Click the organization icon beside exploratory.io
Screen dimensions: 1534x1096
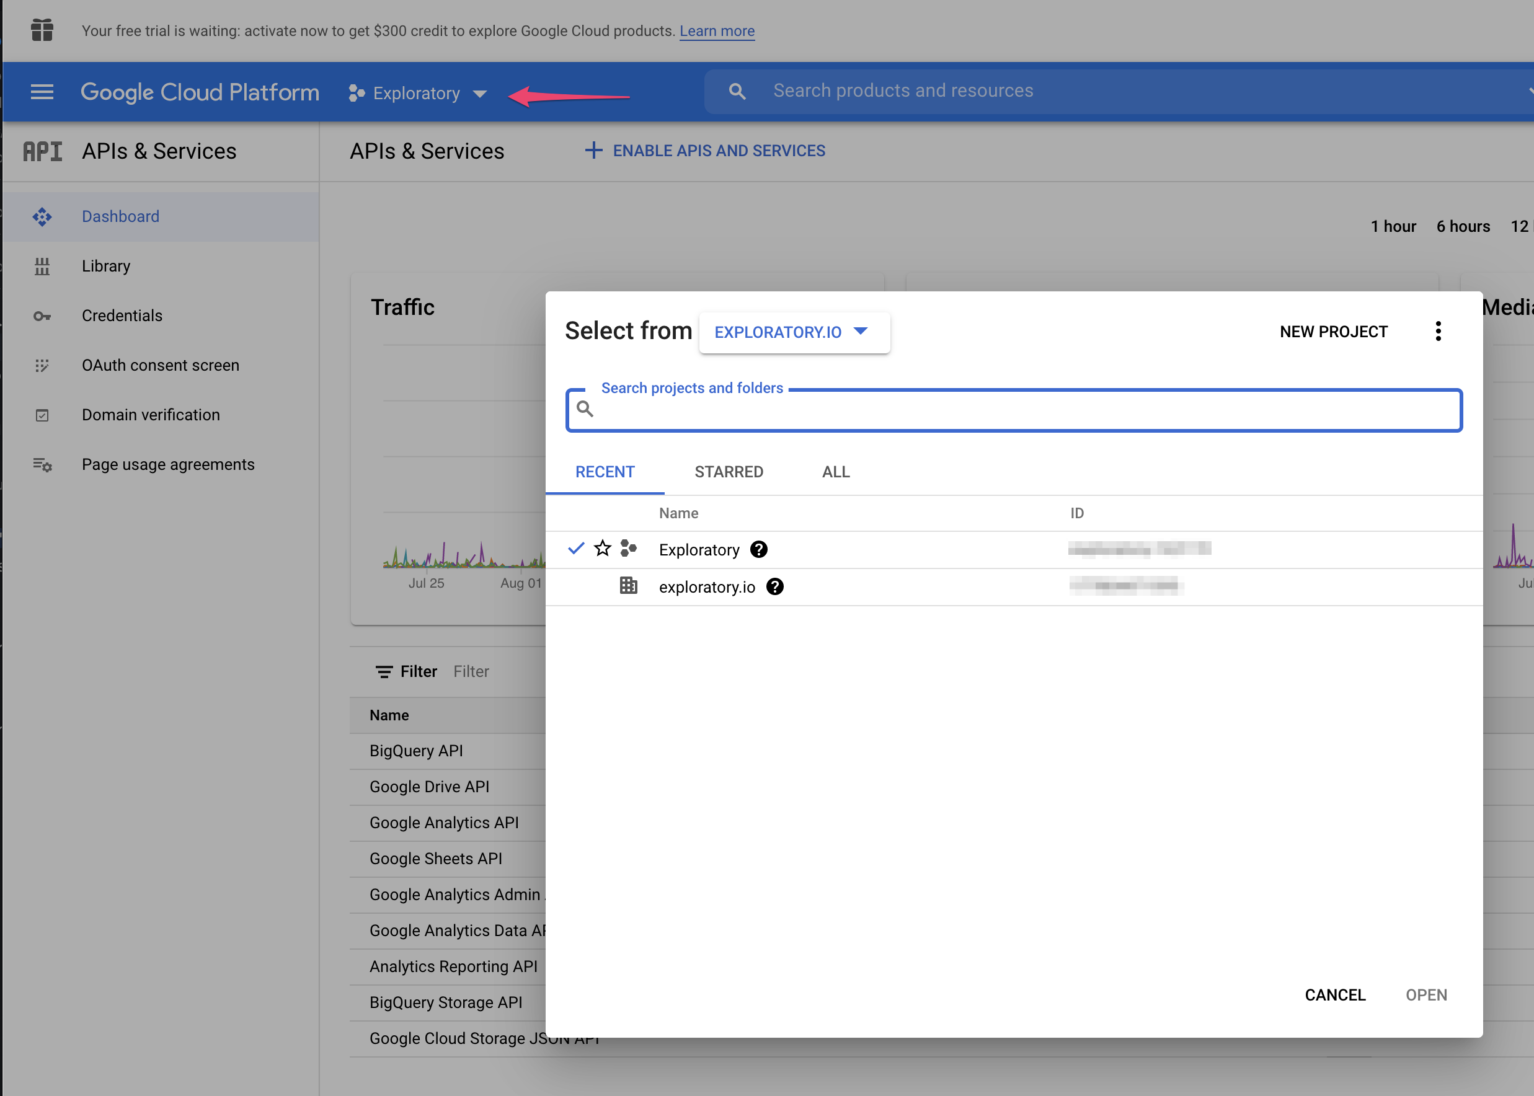pos(628,585)
